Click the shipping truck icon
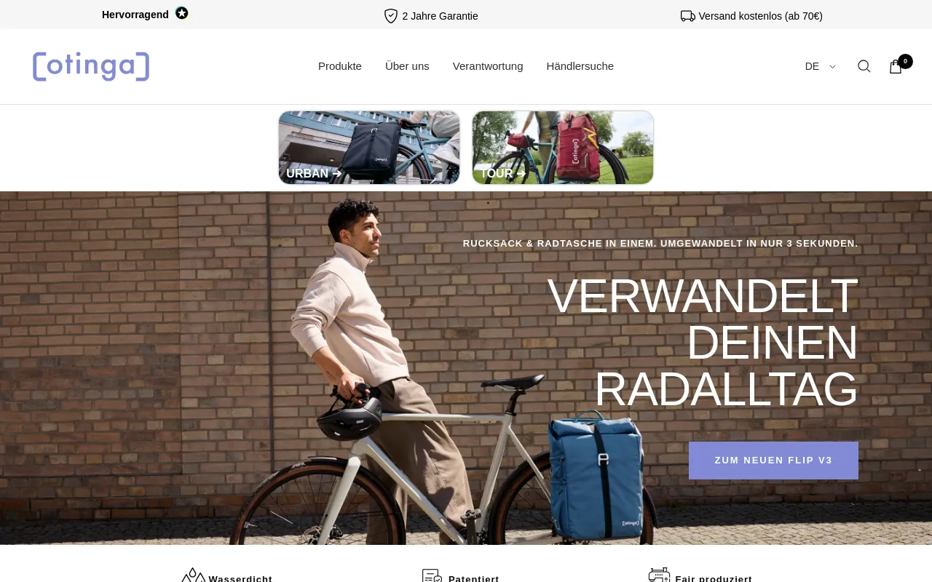The height and width of the screenshot is (582, 932). pos(688,16)
